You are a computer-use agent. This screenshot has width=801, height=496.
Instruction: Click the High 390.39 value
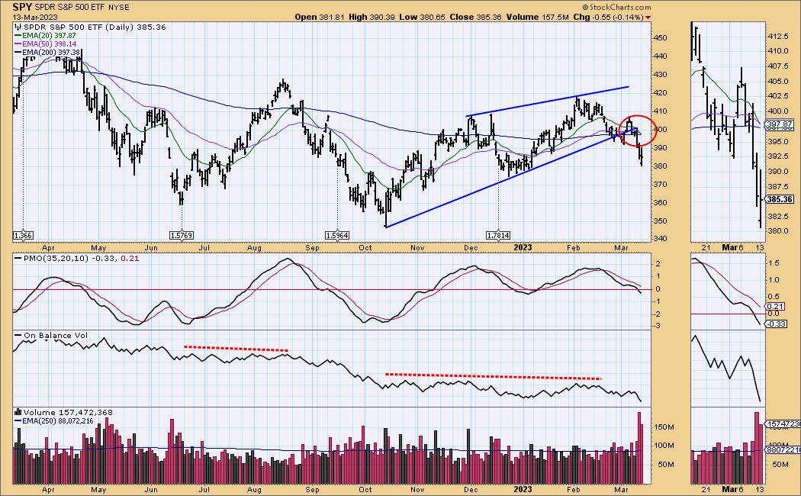point(372,17)
